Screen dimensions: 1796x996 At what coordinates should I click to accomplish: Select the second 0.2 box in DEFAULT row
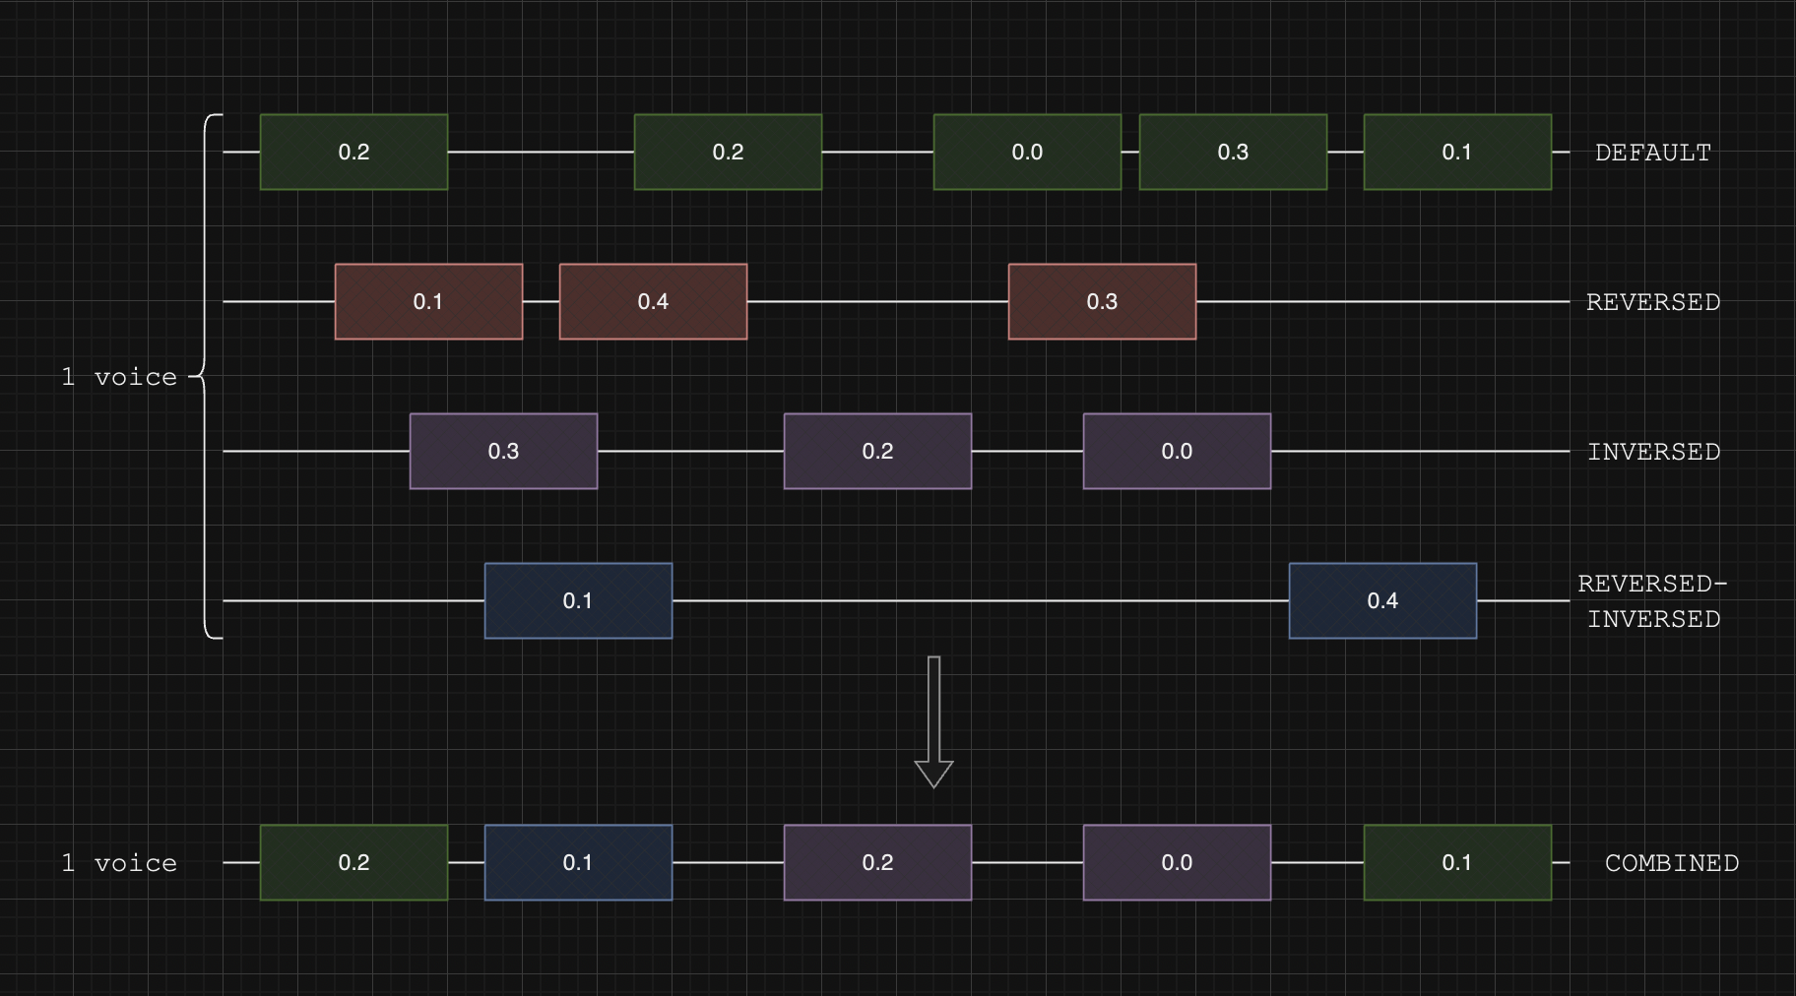tap(728, 152)
